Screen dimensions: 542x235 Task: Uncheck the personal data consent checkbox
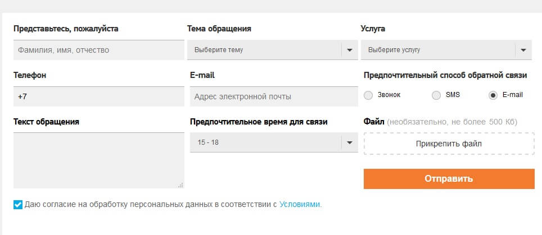pos(18,205)
